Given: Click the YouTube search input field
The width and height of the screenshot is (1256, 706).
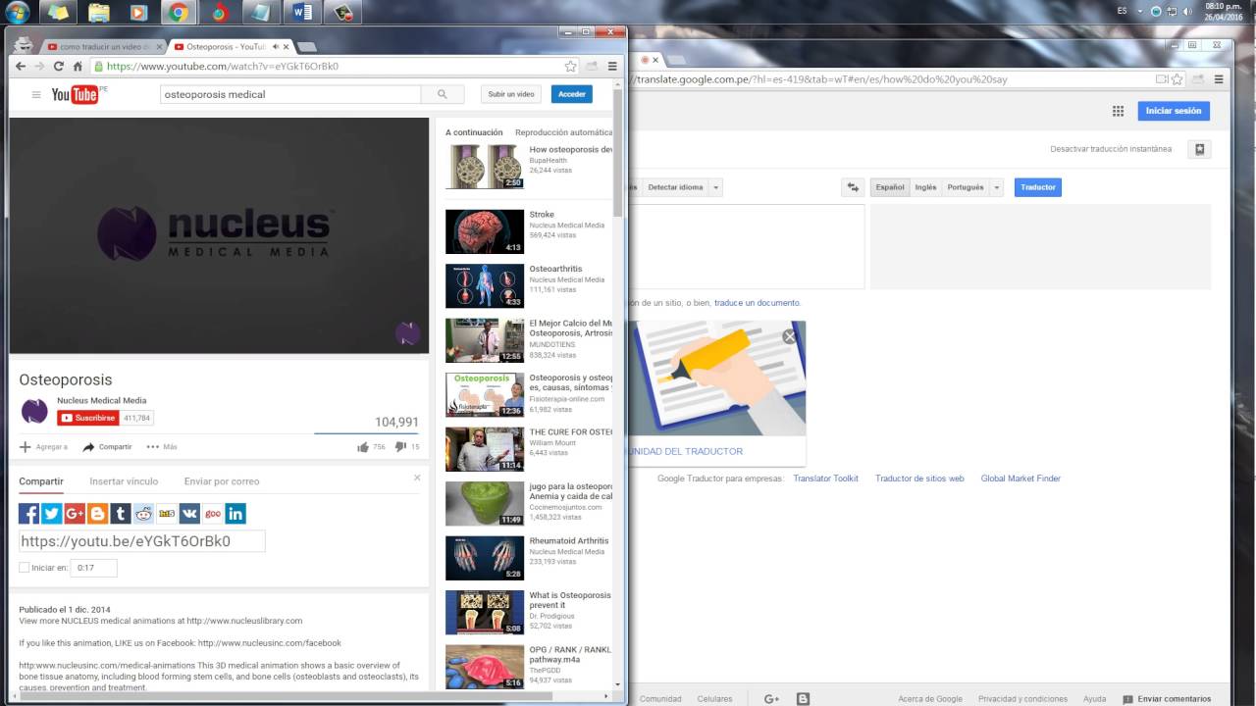Looking at the screenshot, I should (x=290, y=94).
